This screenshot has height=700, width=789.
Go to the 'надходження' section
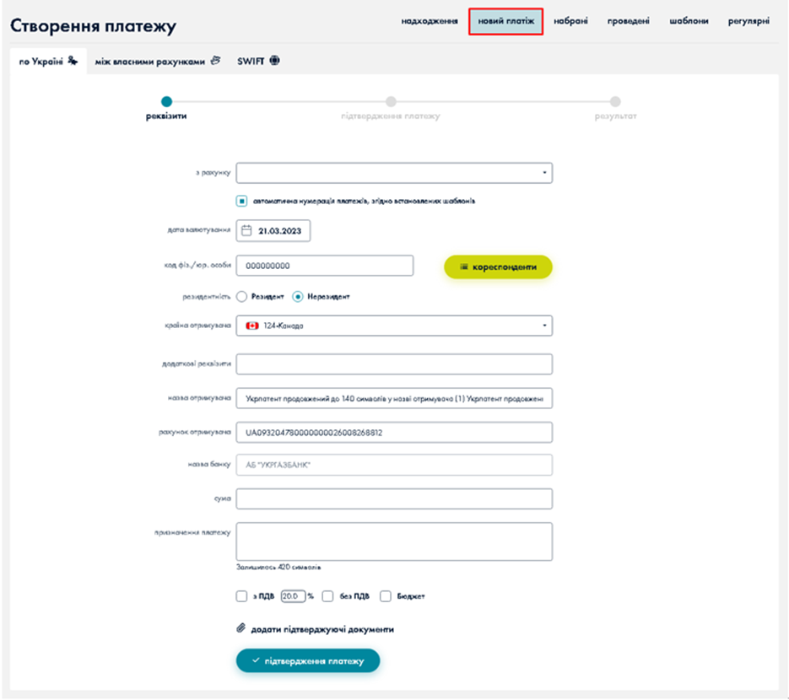tap(430, 21)
